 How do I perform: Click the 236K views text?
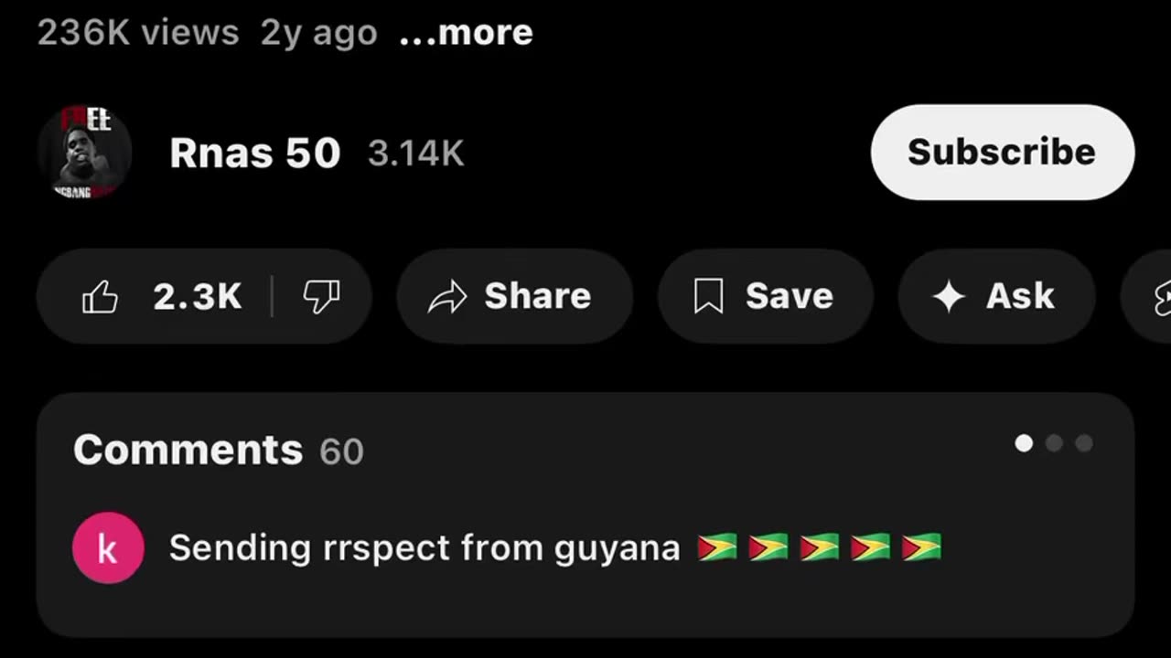coord(138,33)
